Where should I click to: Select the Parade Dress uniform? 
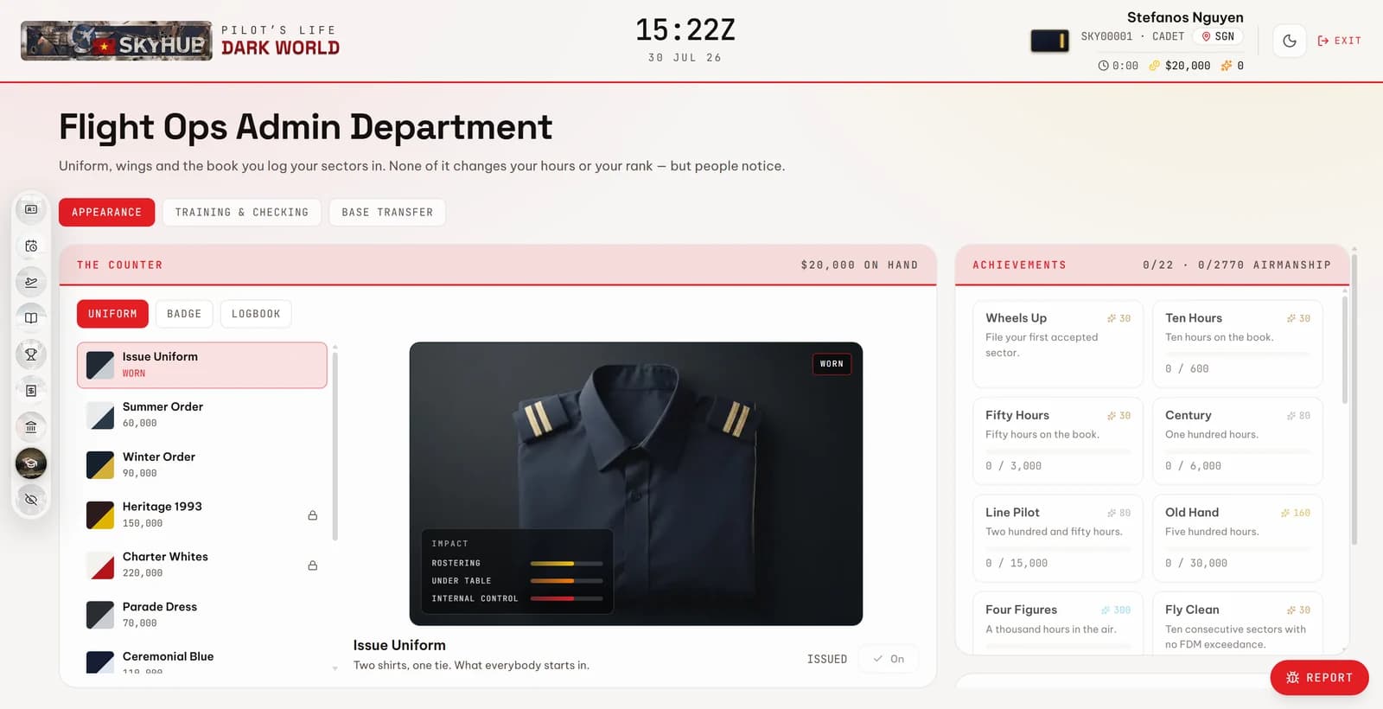point(202,615)
